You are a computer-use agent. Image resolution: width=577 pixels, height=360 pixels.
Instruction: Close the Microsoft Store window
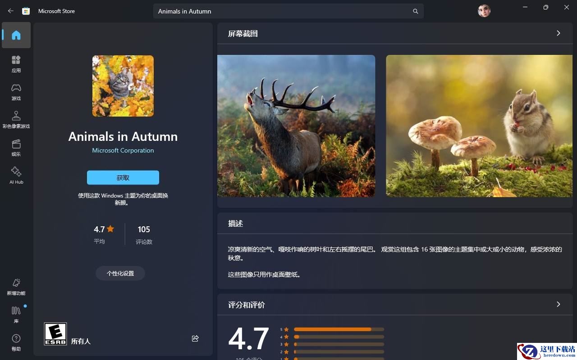click(x=567, y=7)
